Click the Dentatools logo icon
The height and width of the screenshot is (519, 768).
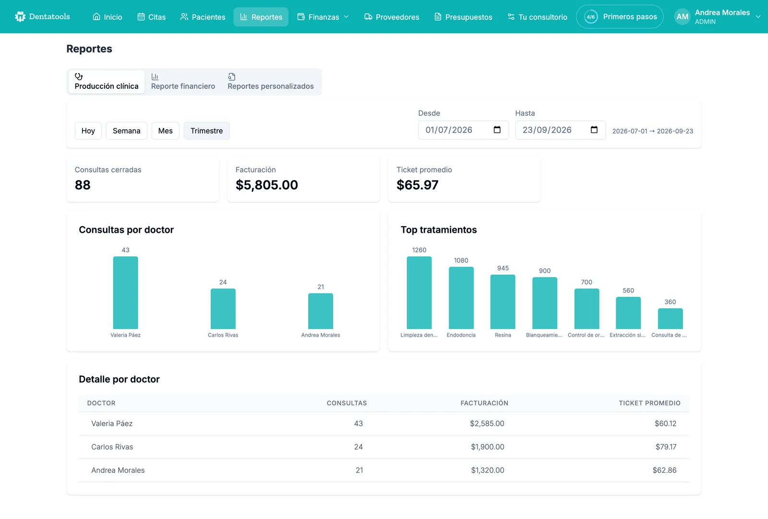pyautogui.click(x=20, y=17)
